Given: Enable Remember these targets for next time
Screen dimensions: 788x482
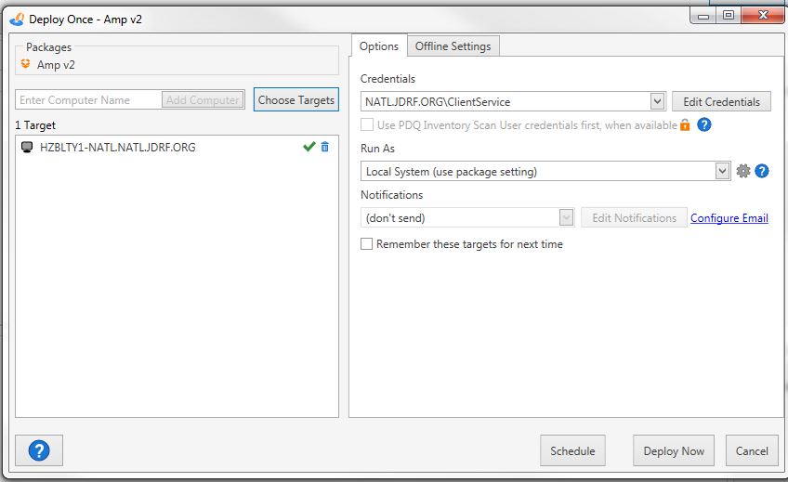Looking at the screenshot, I should [367, 244].
